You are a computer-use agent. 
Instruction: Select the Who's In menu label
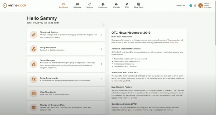click(116, 7)
